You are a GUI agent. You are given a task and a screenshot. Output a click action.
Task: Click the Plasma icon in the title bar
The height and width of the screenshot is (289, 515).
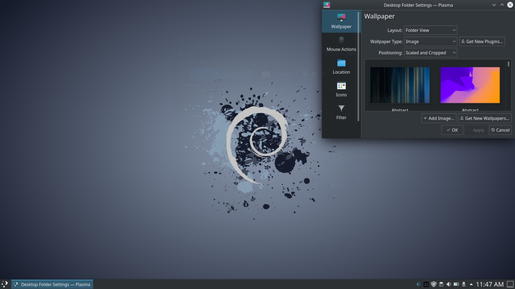(x=326, y=5)
